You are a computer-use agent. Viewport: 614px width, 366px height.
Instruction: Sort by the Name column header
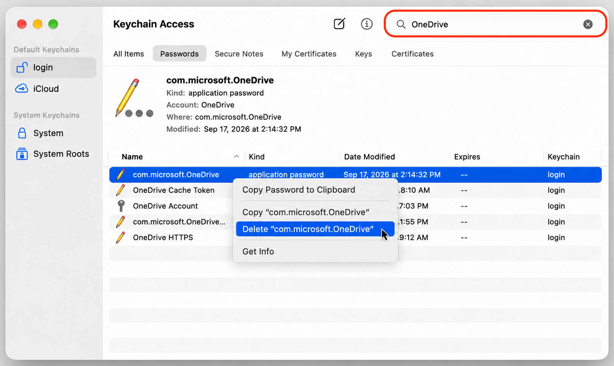click(132, 157)
